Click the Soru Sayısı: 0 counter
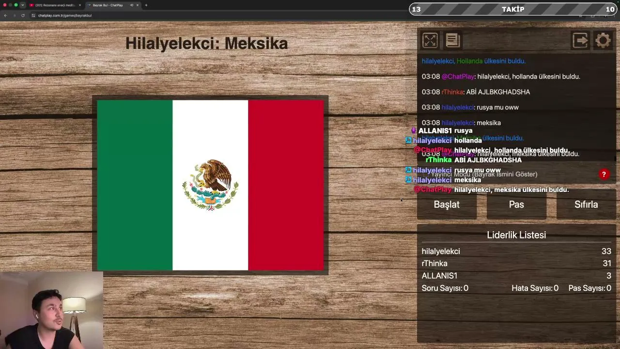The height and width of the screenshot is (349, 620). (445, 288)
